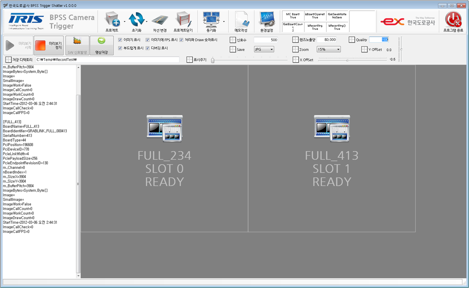This screenshot has height=288, width=469.
Task: Click the SerialNumber=413 log line
Action: click(17, 136)
